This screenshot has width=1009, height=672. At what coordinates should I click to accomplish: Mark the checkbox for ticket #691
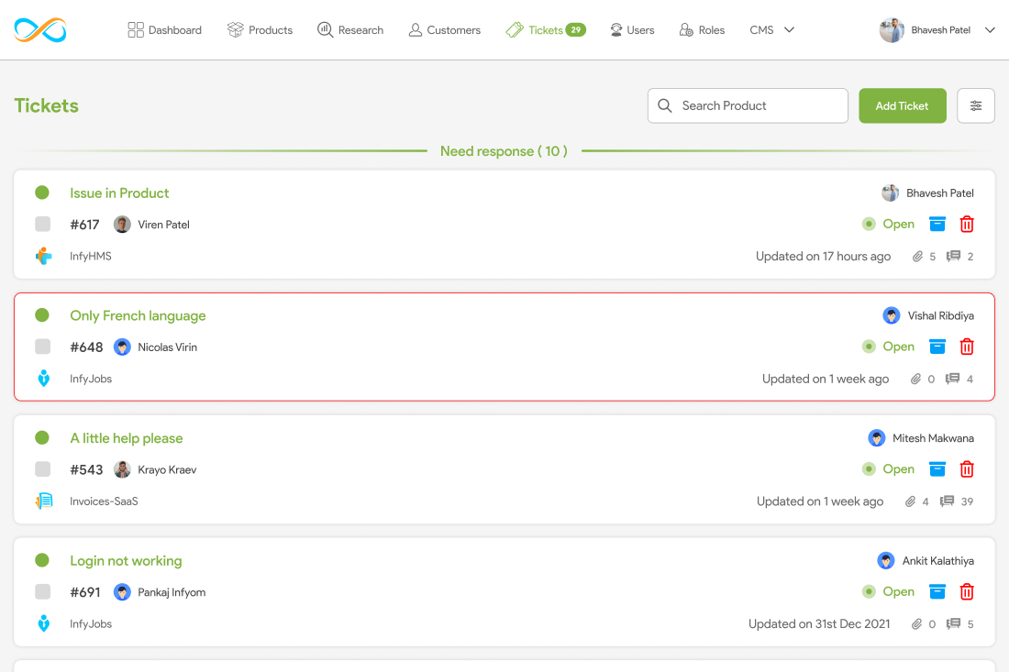pyautogui.click(x=42, y=591)
